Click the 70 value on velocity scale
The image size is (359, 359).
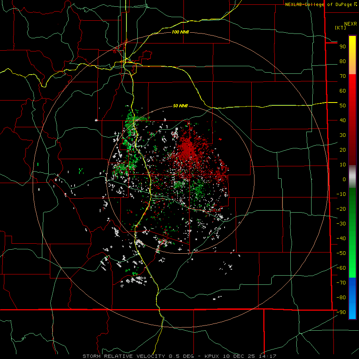pyautogui.click(x=343, y=76)
